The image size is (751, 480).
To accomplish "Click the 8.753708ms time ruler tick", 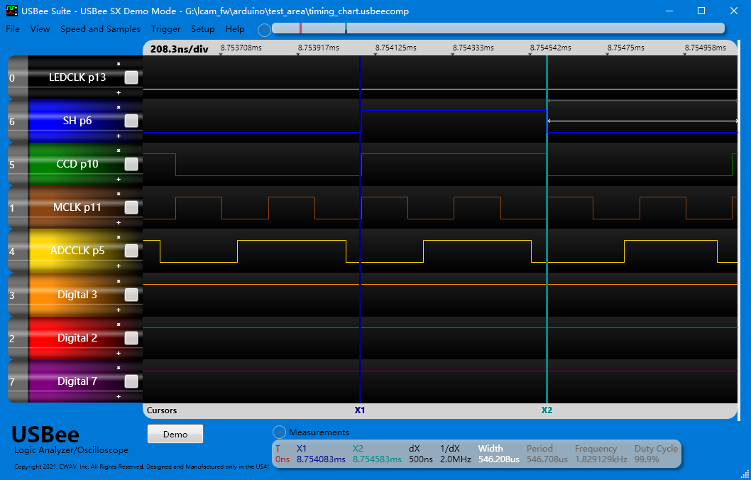I will pyautogui.click(x=241, y=48).
